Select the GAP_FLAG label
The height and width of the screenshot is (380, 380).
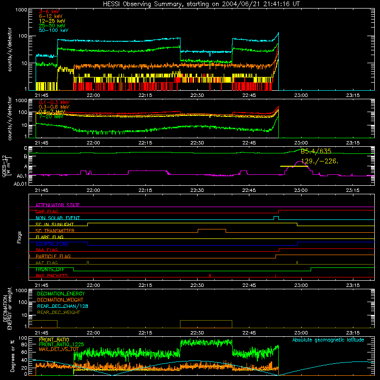47,211
